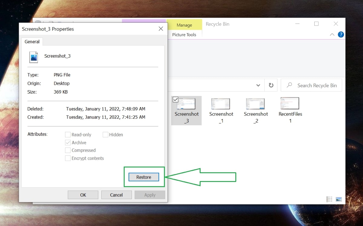
Task: Toggle the Encrypt contents checkbox
Action: (x=68, y=158)
